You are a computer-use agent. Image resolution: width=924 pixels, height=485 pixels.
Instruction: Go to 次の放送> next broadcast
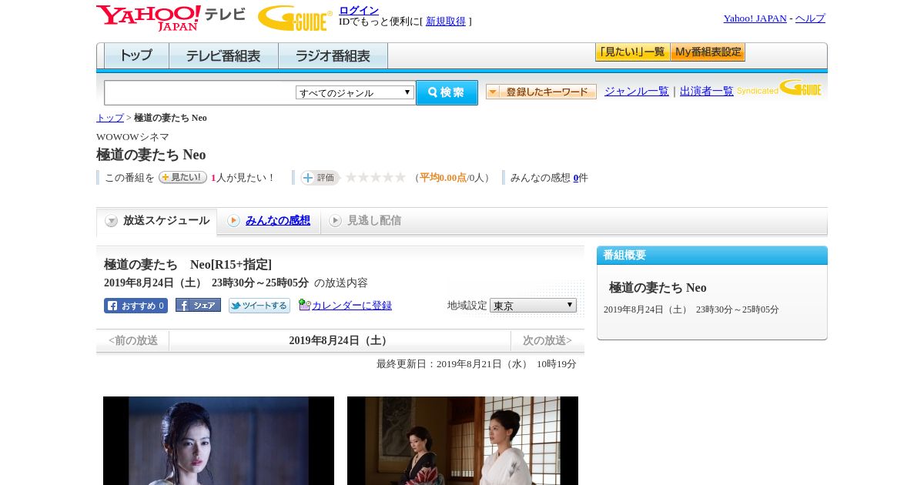point(547,341)
